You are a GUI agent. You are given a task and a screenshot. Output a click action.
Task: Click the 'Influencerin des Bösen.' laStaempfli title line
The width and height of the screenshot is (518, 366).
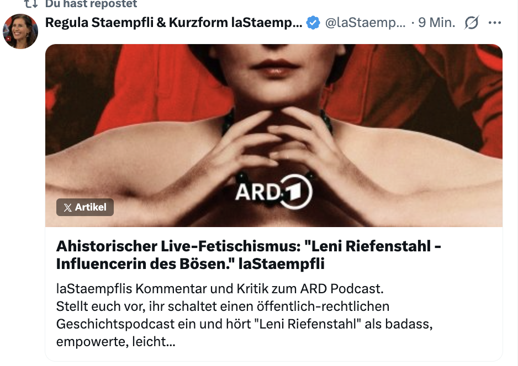point(191,264)
